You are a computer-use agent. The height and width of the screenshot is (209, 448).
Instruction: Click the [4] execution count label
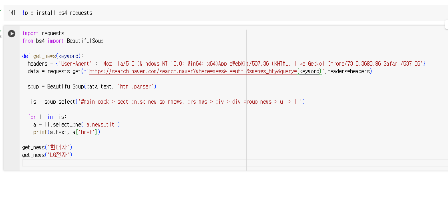(x=12, y=13)
